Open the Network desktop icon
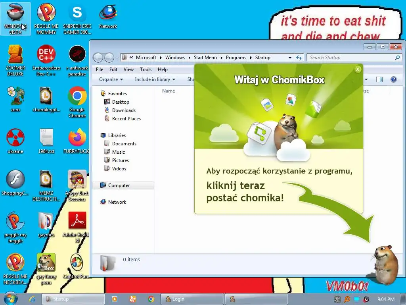This screenshot has height=305, width=406. (x=108, y=16)
